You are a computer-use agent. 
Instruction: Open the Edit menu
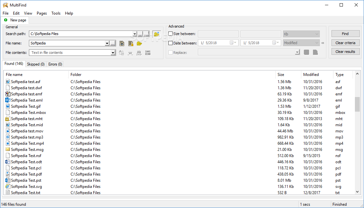tap(16, 13)
